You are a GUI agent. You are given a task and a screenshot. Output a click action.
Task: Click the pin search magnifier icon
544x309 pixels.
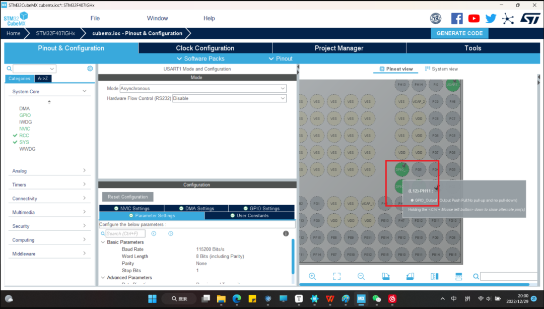click(476, 276)
